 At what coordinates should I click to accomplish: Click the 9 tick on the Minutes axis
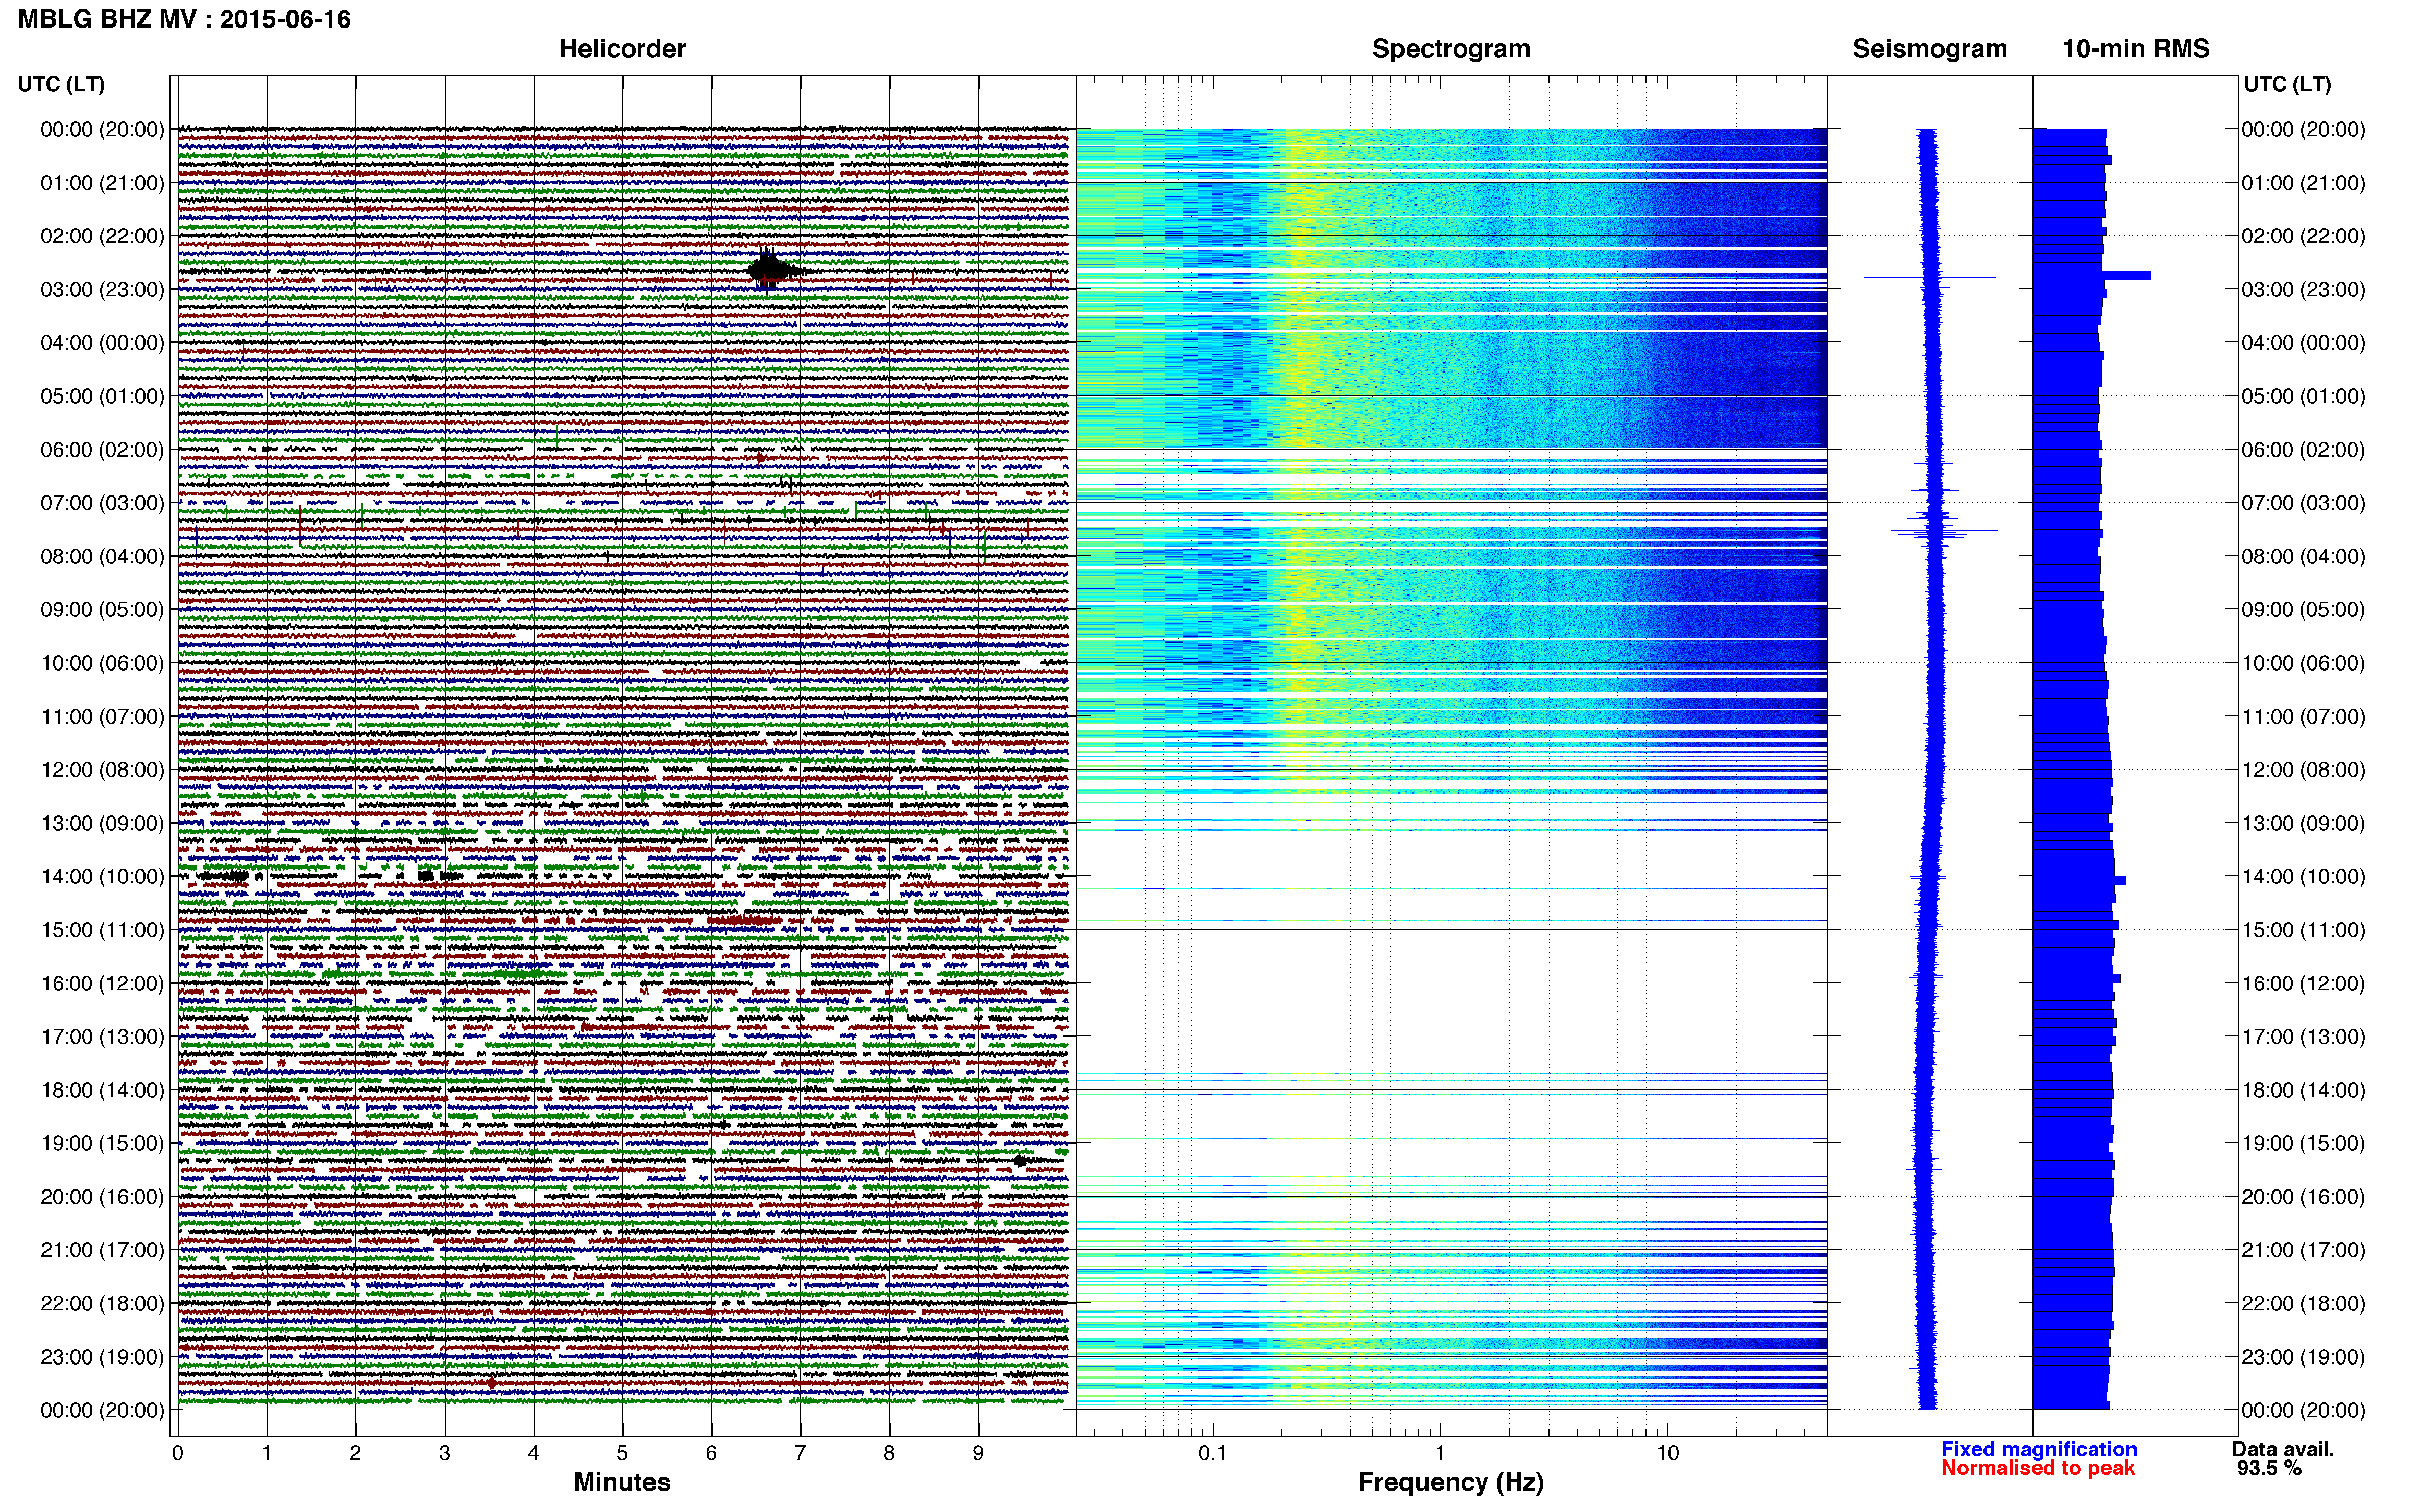pyautogui.click(x=978, y=1453)
